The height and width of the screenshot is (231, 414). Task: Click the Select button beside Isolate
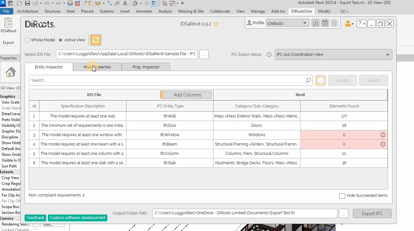click(374, 80)
